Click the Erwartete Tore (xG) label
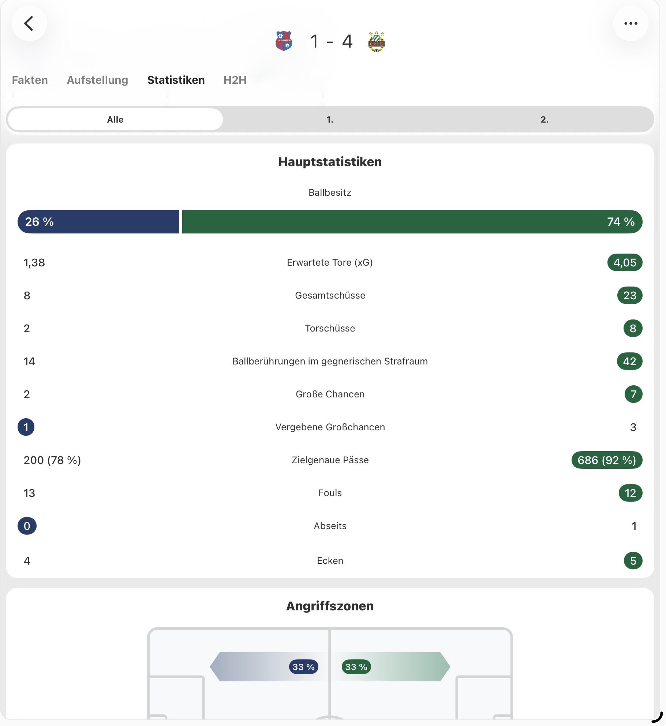The height and width of the screenshot is (726, 666). (x=330, y=262)
